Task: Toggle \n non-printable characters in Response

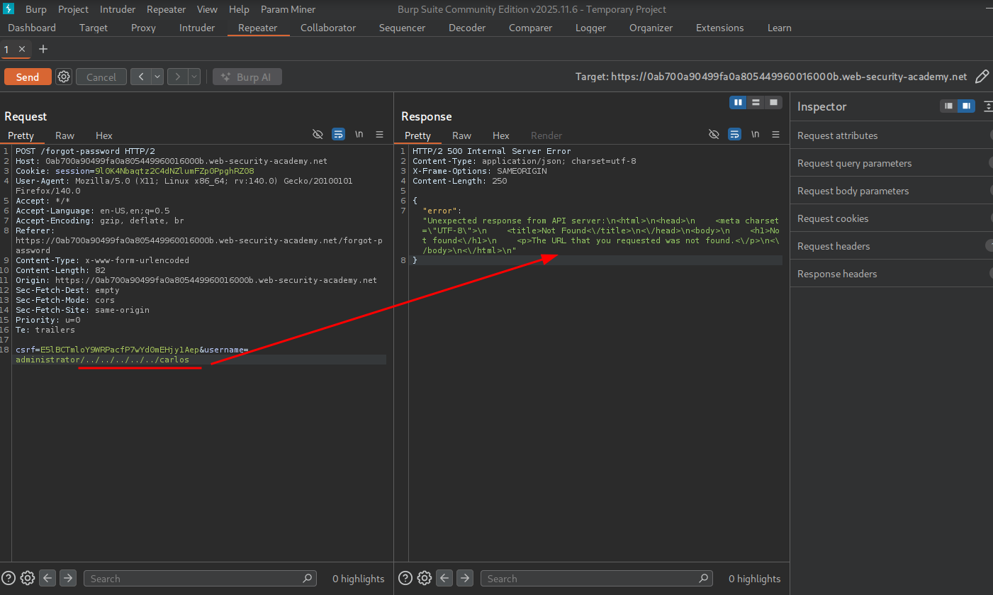Action: click(x=756, y=134)
